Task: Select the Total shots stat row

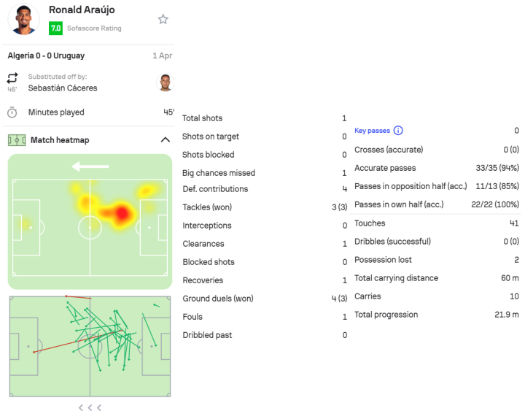Action: [264, 118]
